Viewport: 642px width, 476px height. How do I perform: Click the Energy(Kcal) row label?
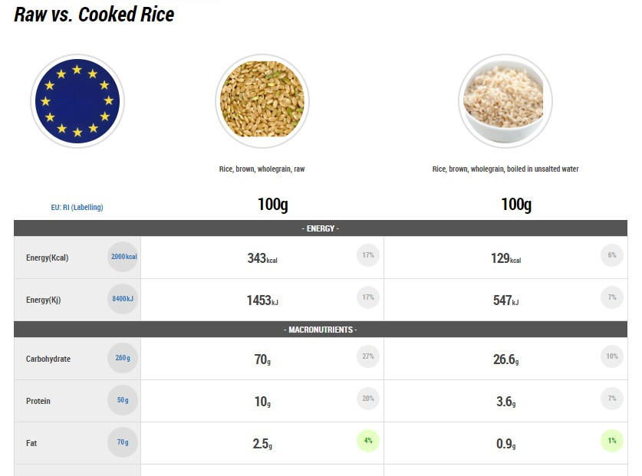47,258
